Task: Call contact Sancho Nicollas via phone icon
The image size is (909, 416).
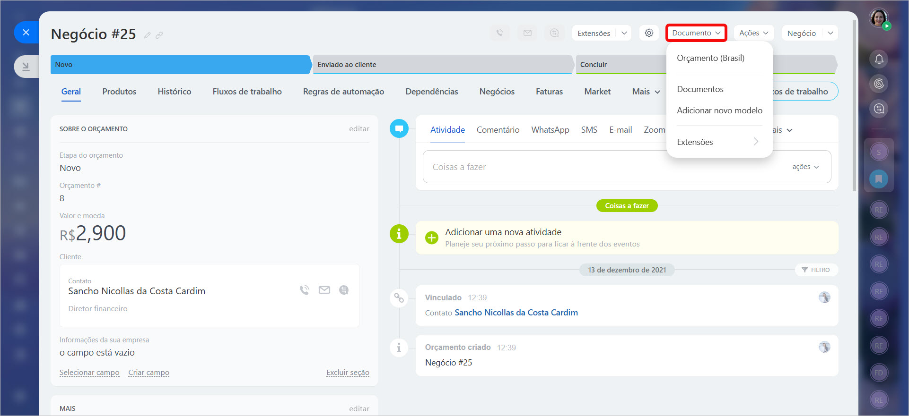Action: coord(305,290)
